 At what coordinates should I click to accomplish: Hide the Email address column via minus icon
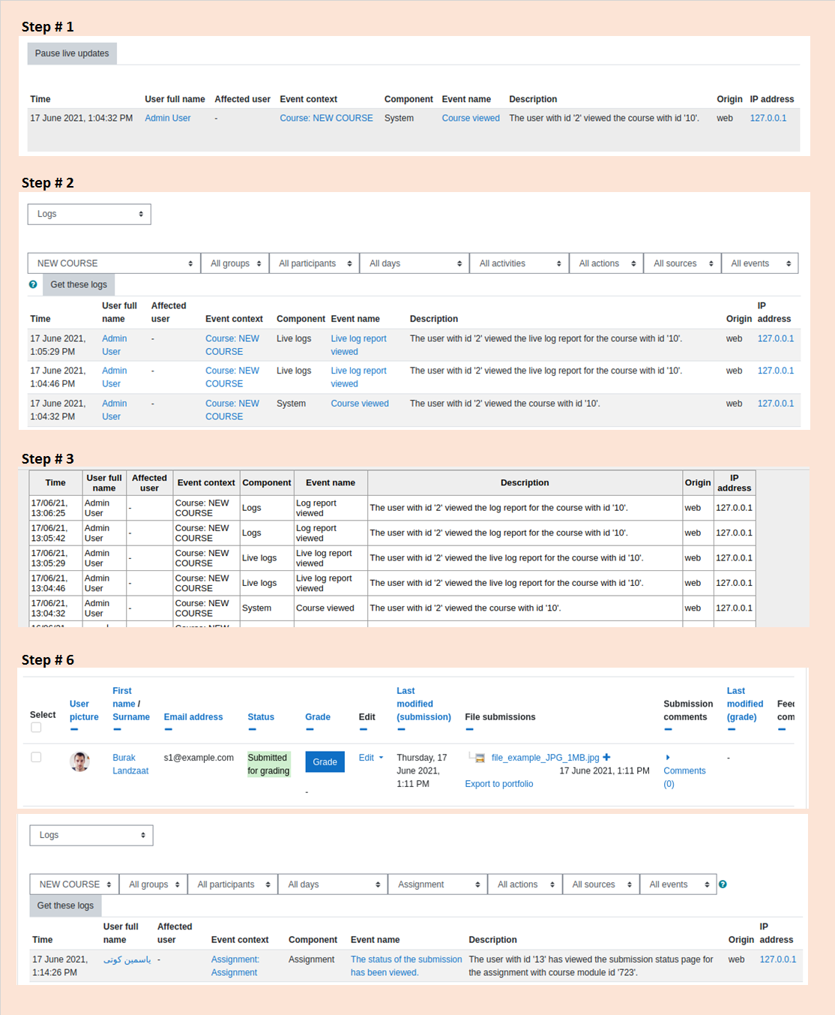click(x=168, y=729)
